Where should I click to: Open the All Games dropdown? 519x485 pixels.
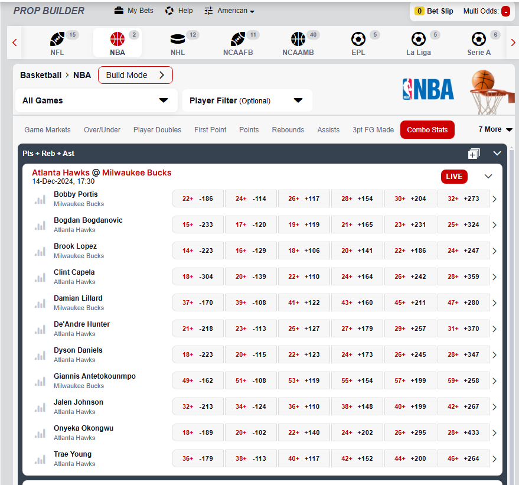click(x=96, y=100)
